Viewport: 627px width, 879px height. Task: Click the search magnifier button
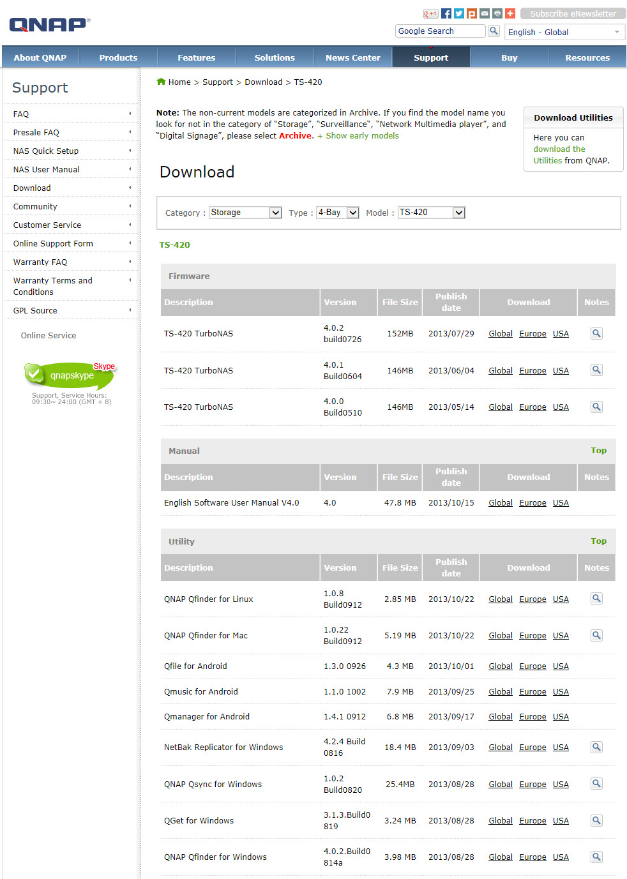pos(494,31)
